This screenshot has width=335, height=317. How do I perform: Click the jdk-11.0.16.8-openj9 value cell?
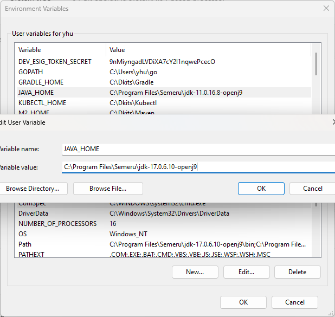pyautogui.click(x=176, y=93)
